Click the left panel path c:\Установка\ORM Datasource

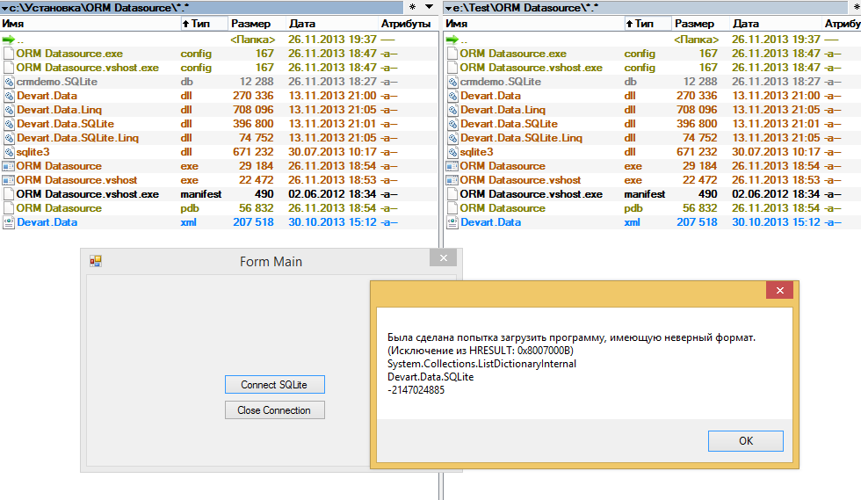98,8
